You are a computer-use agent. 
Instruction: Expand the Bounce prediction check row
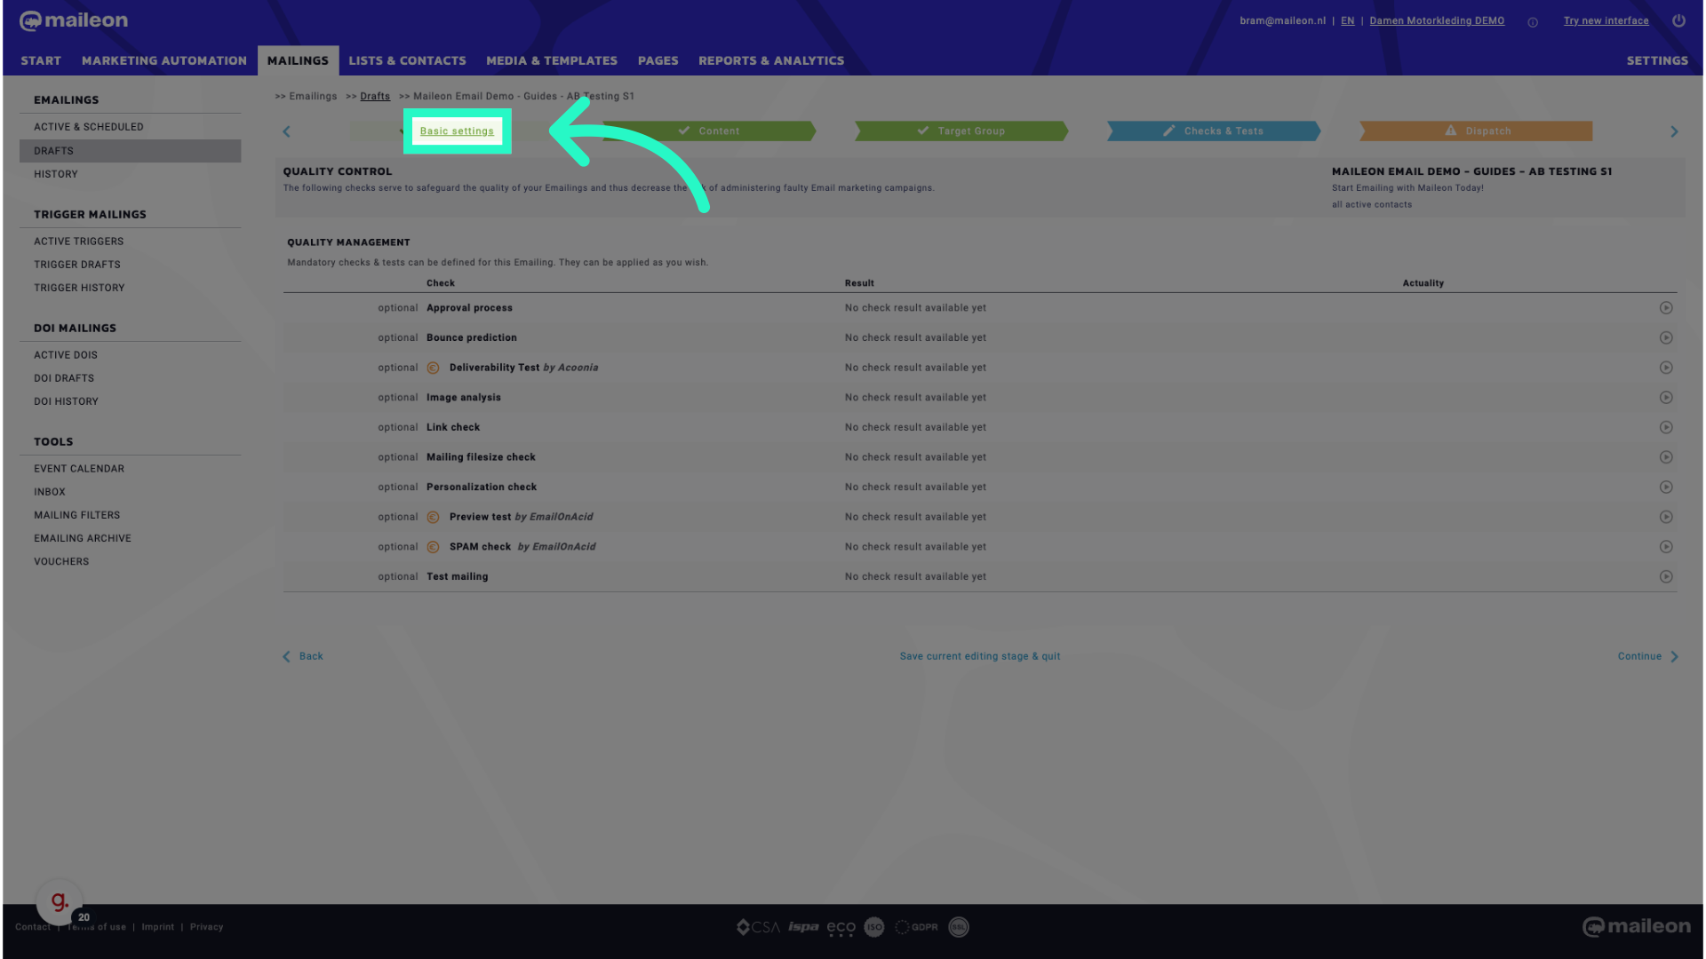[1666, 337]
